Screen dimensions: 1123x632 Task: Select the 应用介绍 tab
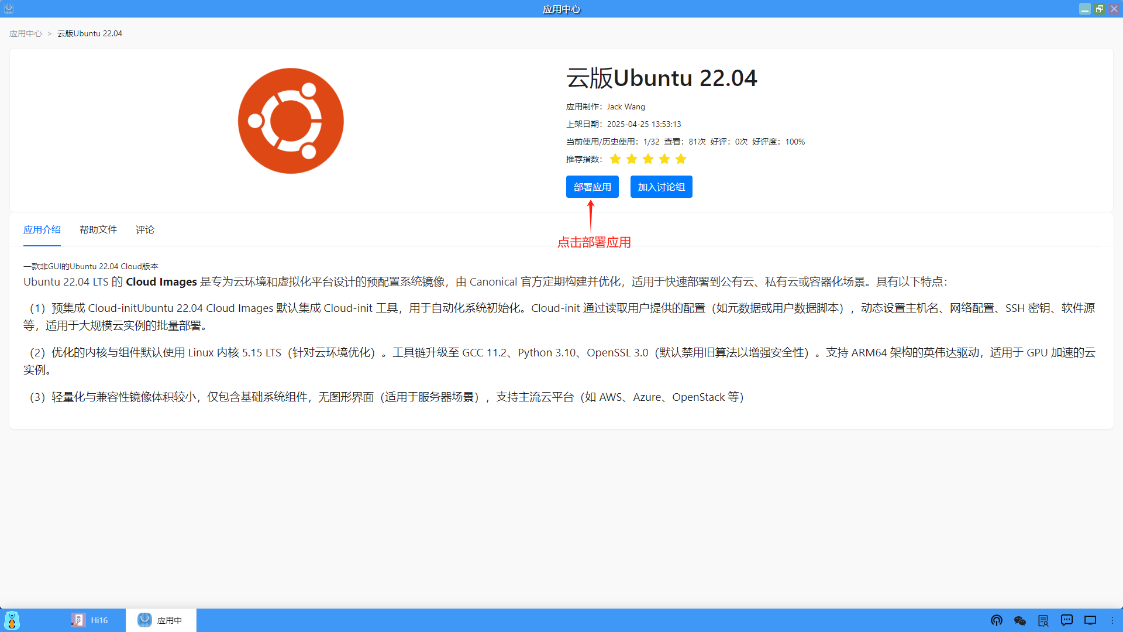coord(42,229)
